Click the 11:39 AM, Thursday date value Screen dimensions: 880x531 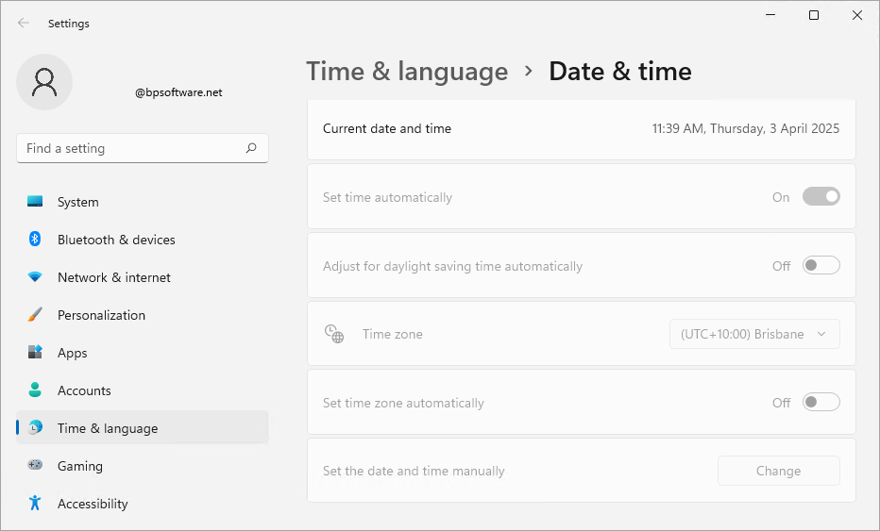(745, 128)
